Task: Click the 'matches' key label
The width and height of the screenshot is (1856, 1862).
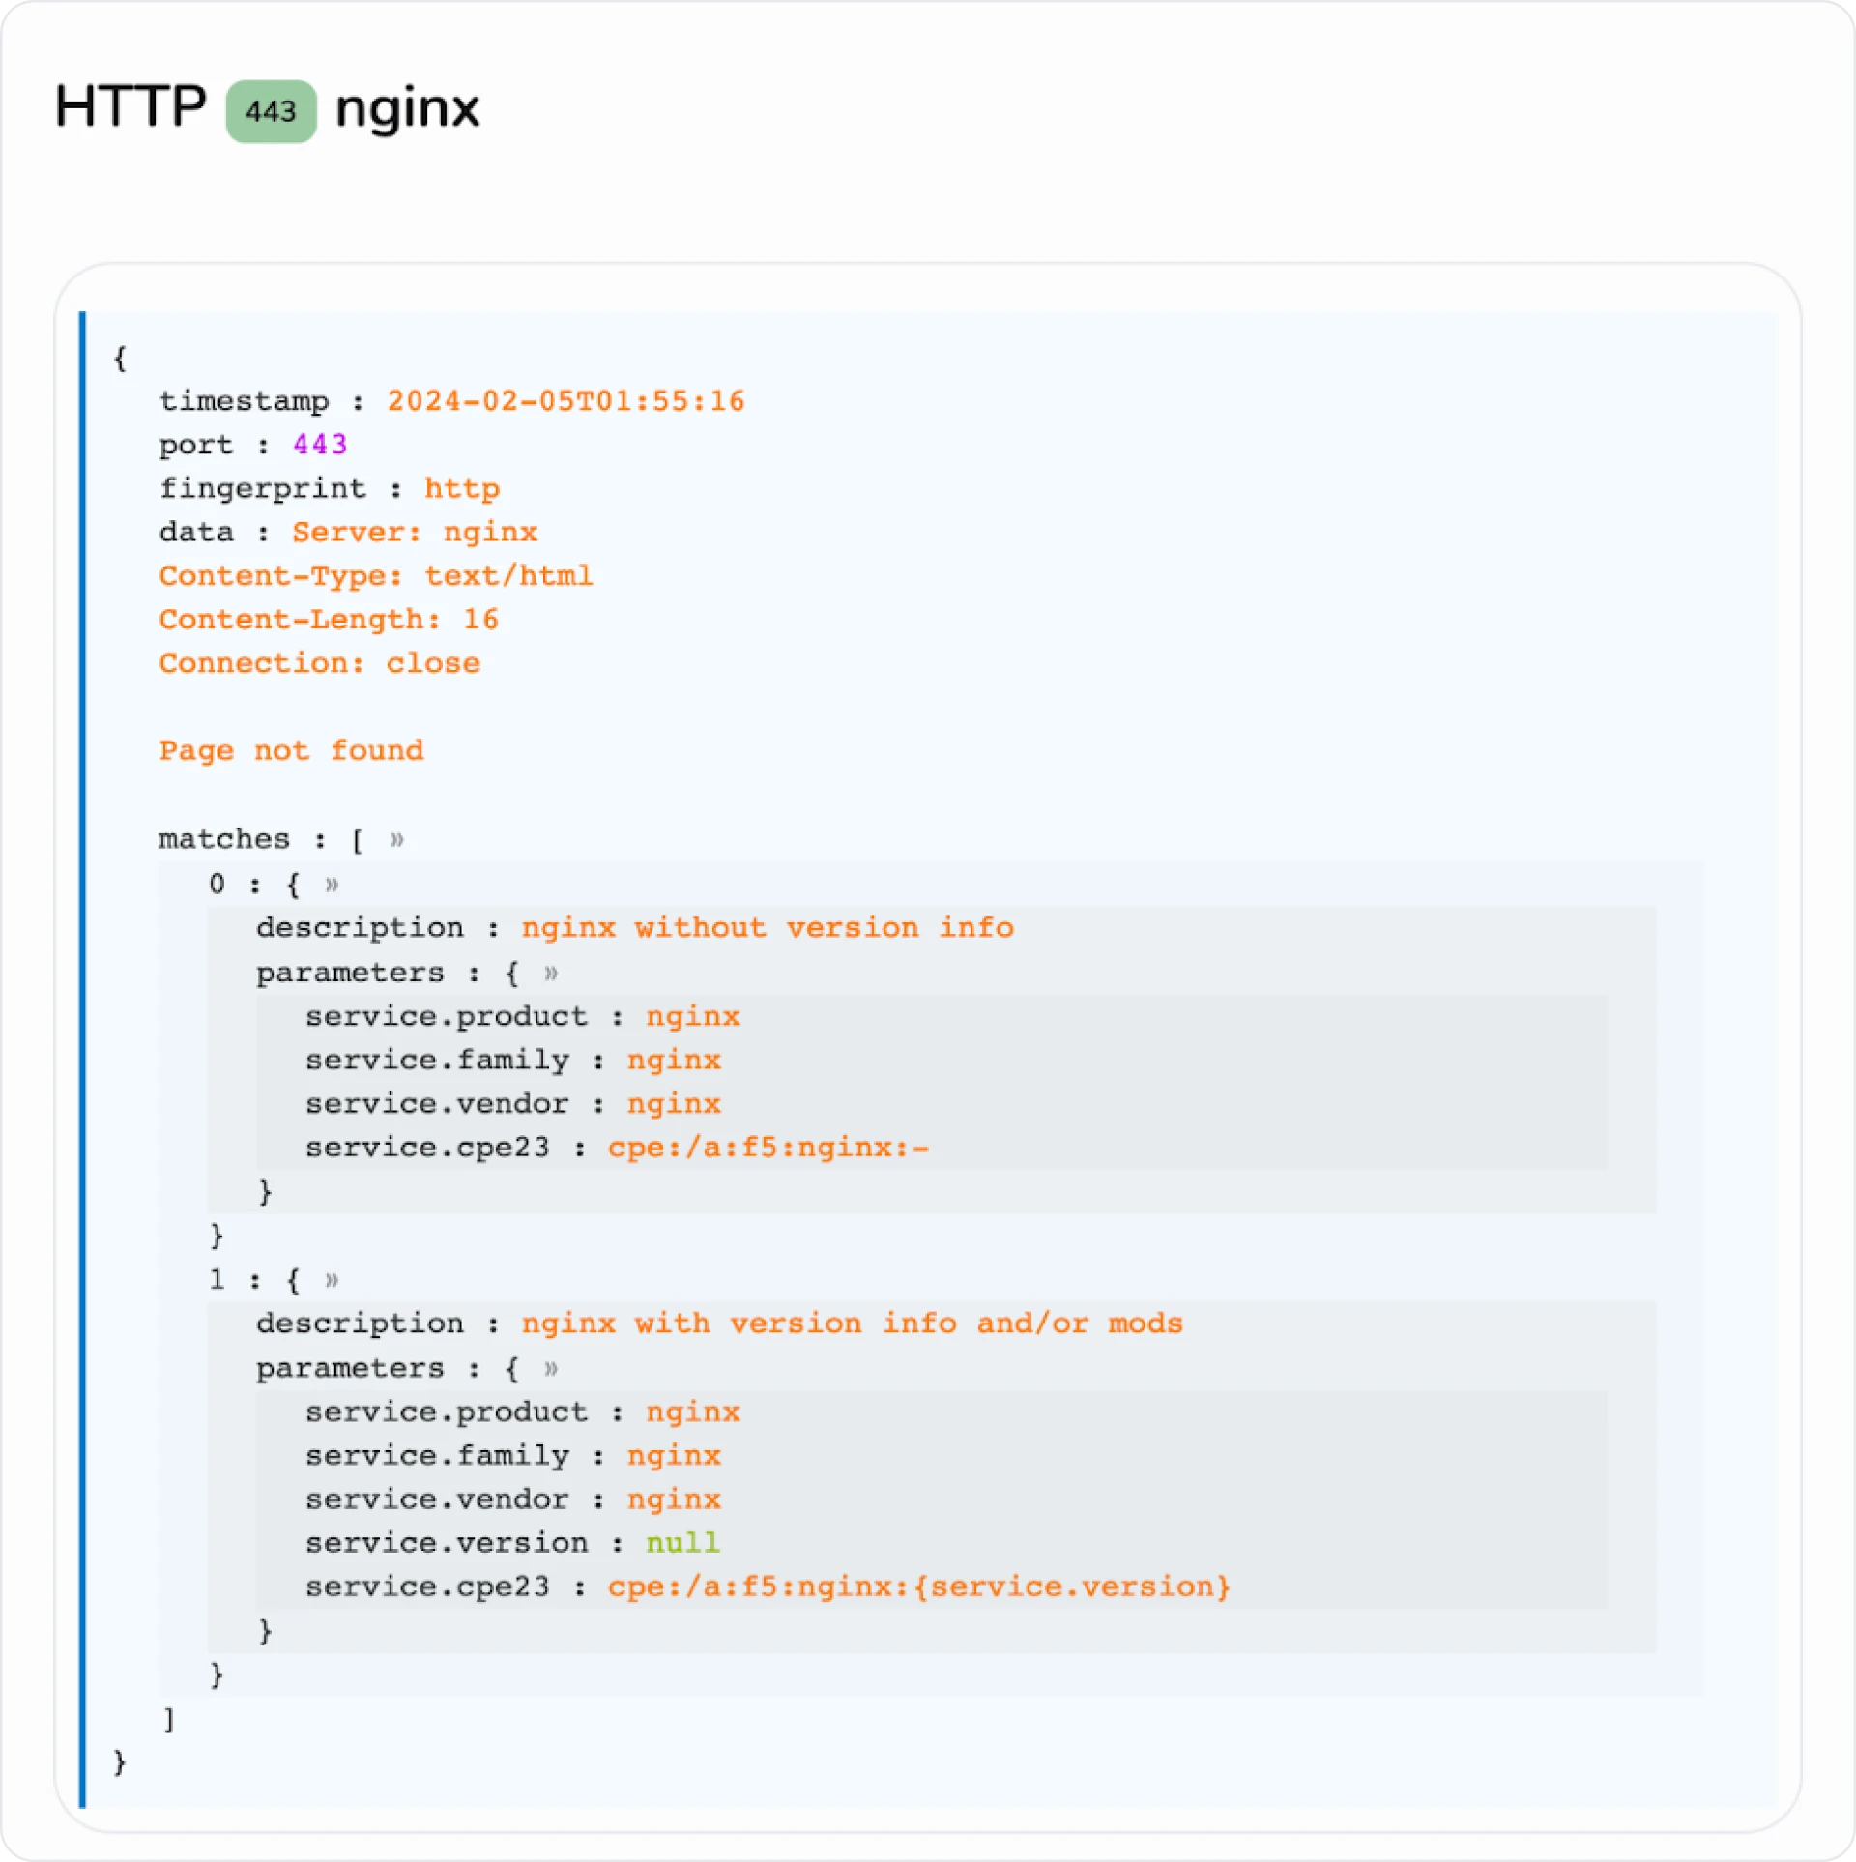Action: click(224, 839)
